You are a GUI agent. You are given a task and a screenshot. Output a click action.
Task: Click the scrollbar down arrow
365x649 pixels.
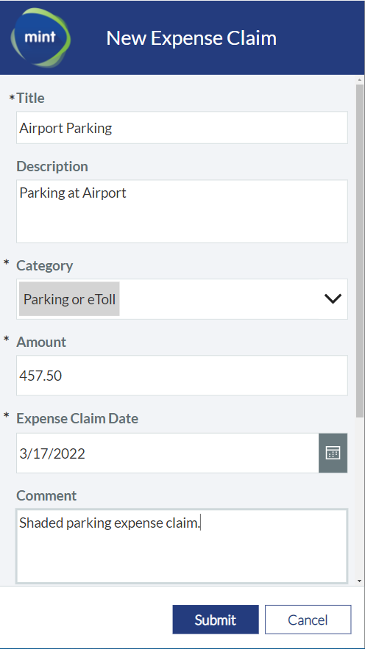[x=360, y=581]
